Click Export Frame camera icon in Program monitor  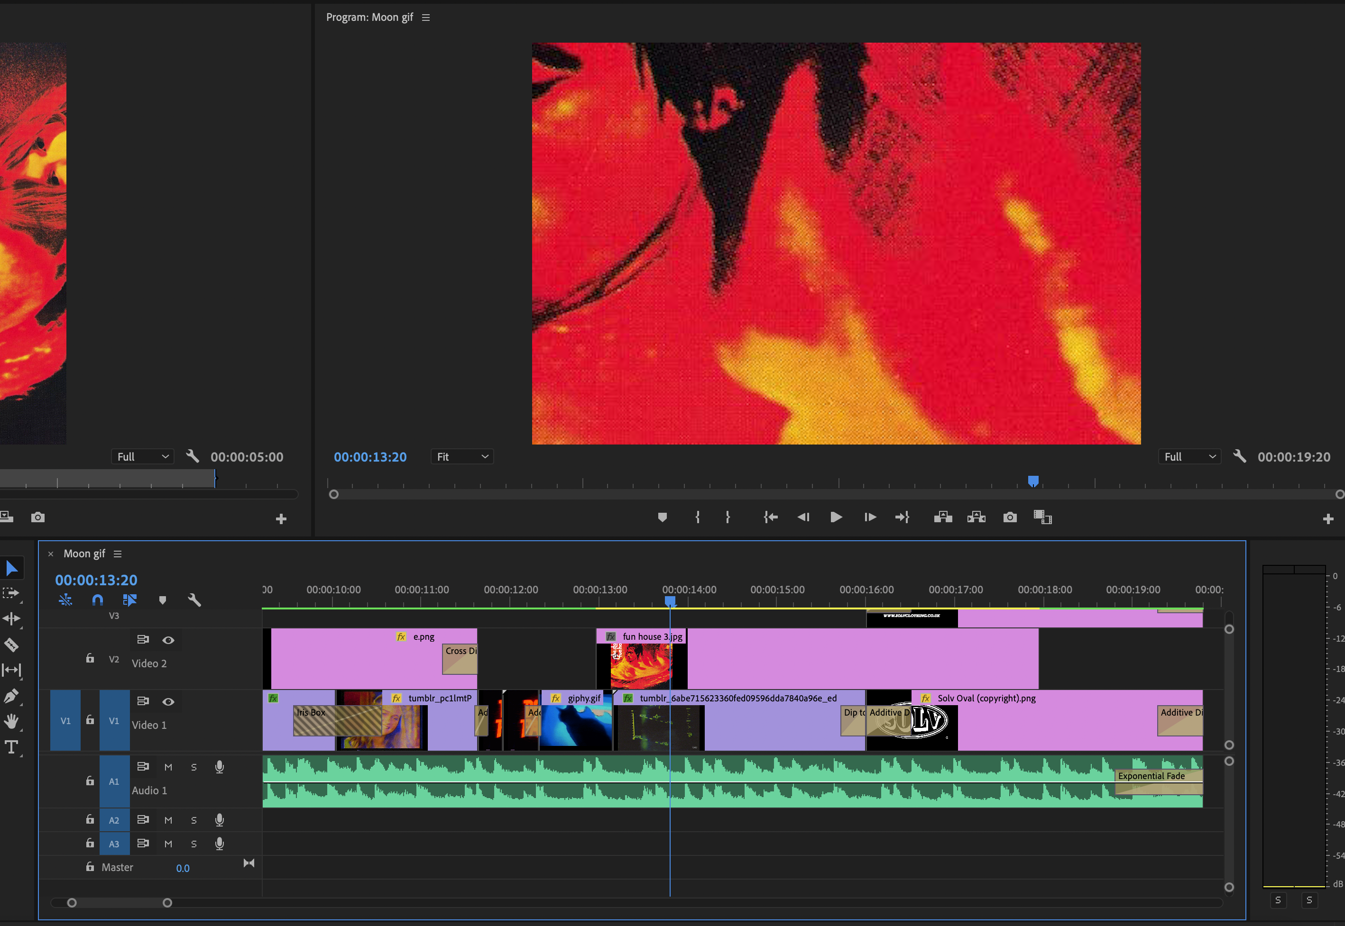tap(1010, 517)
